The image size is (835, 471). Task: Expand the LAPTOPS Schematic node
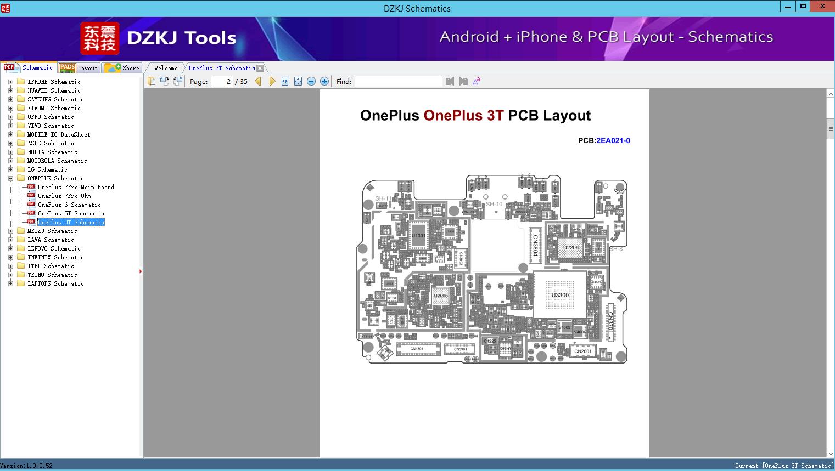tap(10, 283)
